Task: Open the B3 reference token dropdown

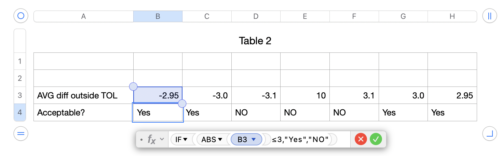Action: [x=254, y=139]
